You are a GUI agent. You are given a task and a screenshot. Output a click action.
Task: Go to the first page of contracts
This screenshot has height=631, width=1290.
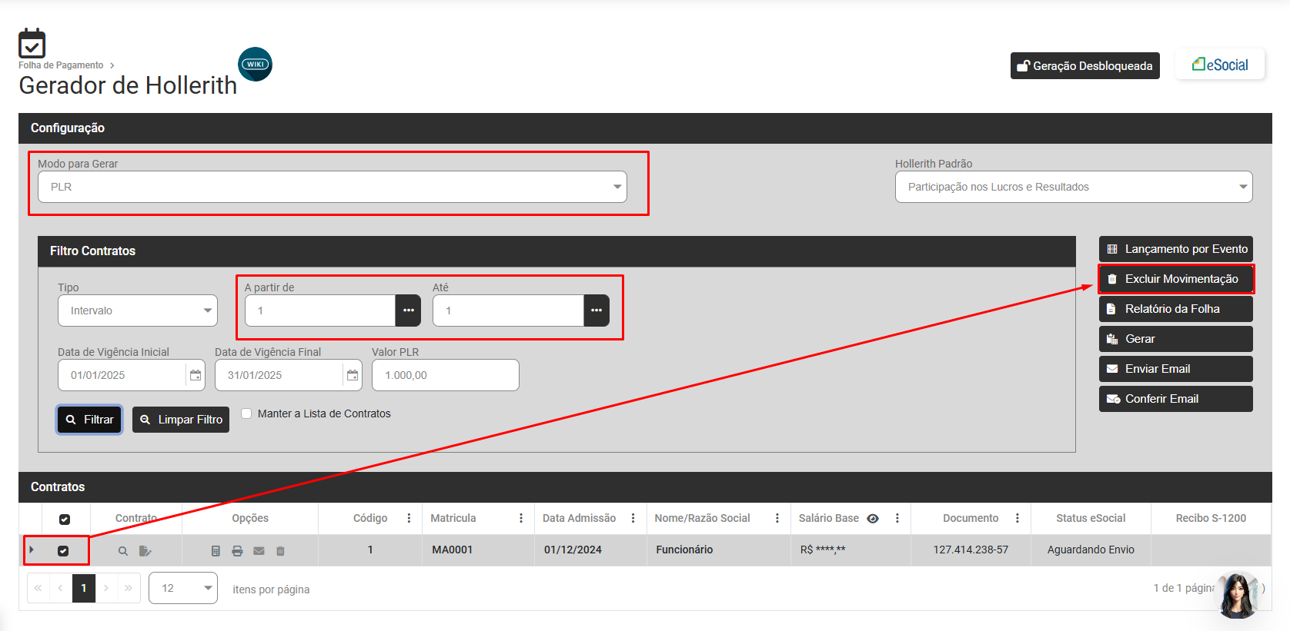[38, 588]
